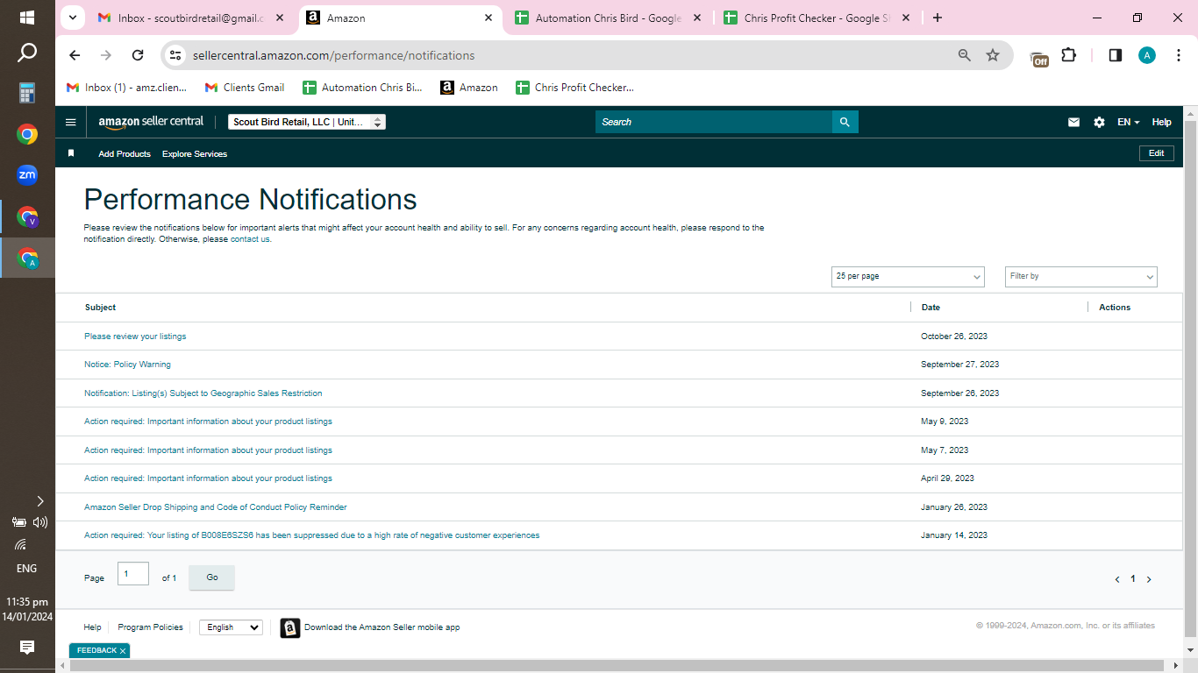The image size is (1198, 673).
Task: Click the Program Policies footer link
Action: pyautogui.click(x=151, y=627)
